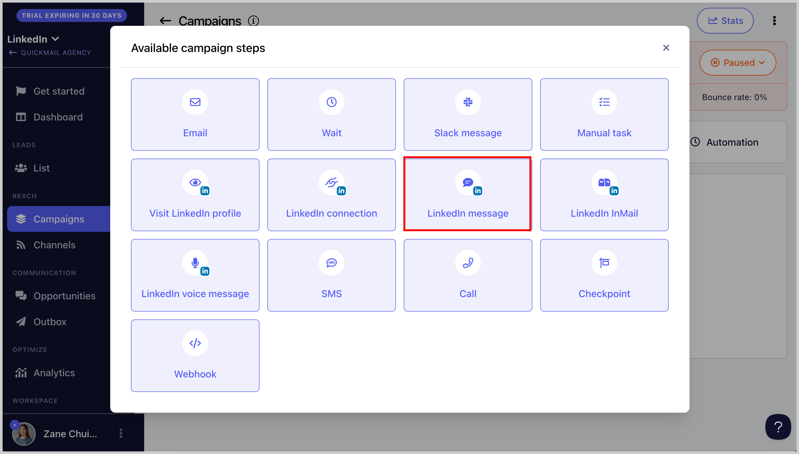This screenshot has width=799, height=454.
Task: Click the checklist icon for Manual task
Action: [604, 102]
